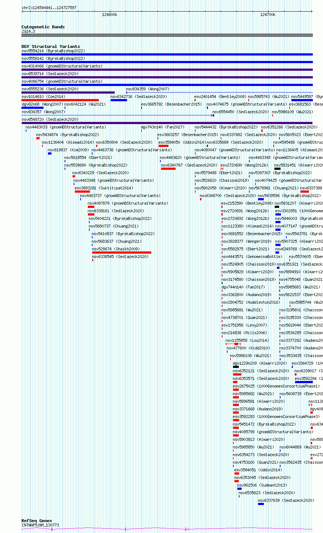
Task: Click variant label nsv6535623 (Sedlazeck2020)
Action: (x=267, y=493)
